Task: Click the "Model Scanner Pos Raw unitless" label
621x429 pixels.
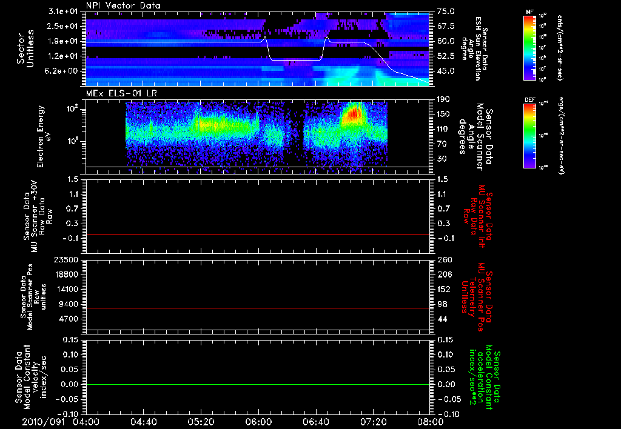Action: pyautogui.click(x=34, y=297)
